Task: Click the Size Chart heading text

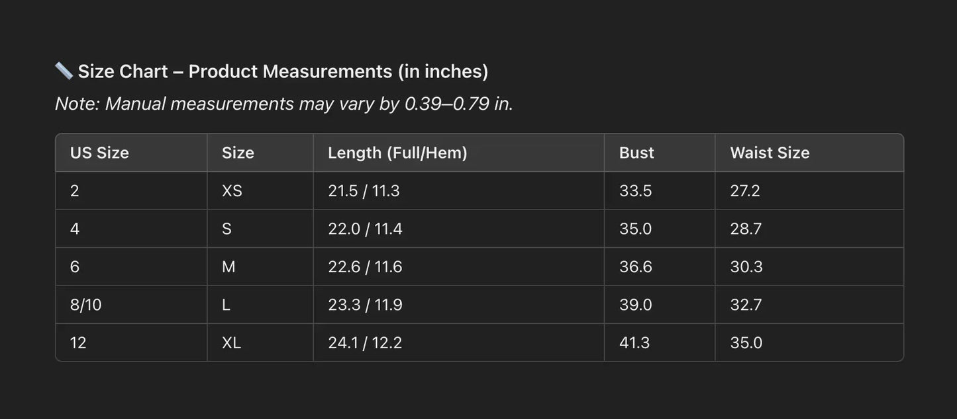Action: pyautogui.click(x=283, y=71)
